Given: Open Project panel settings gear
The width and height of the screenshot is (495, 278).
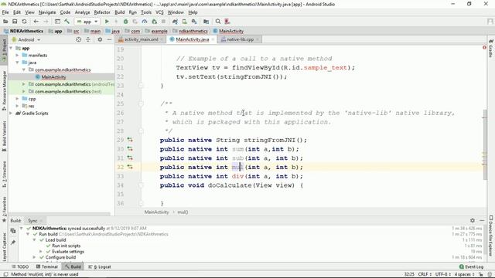Looking at the screenshot, I should click(100, 39).
